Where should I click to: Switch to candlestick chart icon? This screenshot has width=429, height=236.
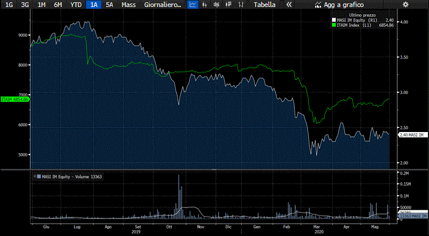[x=205, y=4]
